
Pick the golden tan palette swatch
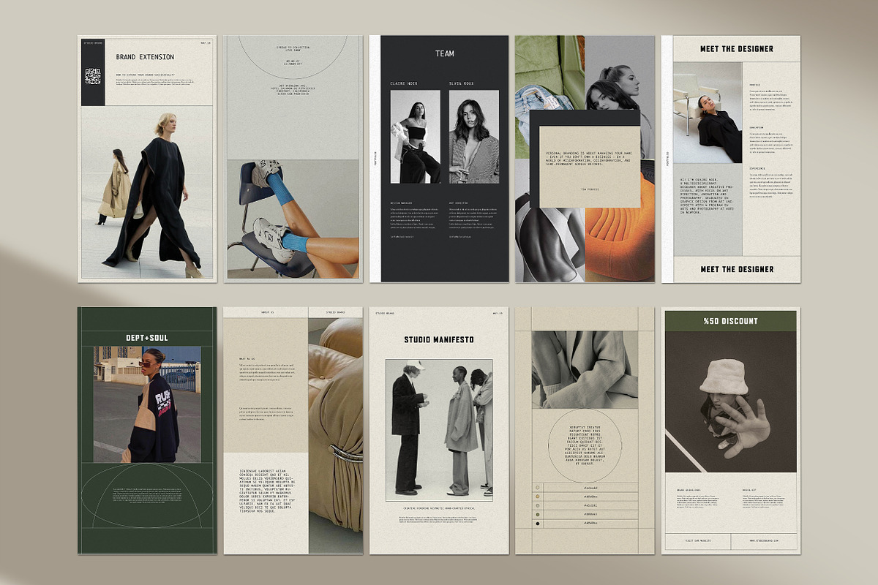pyautogui.click(x=537, y=496)
